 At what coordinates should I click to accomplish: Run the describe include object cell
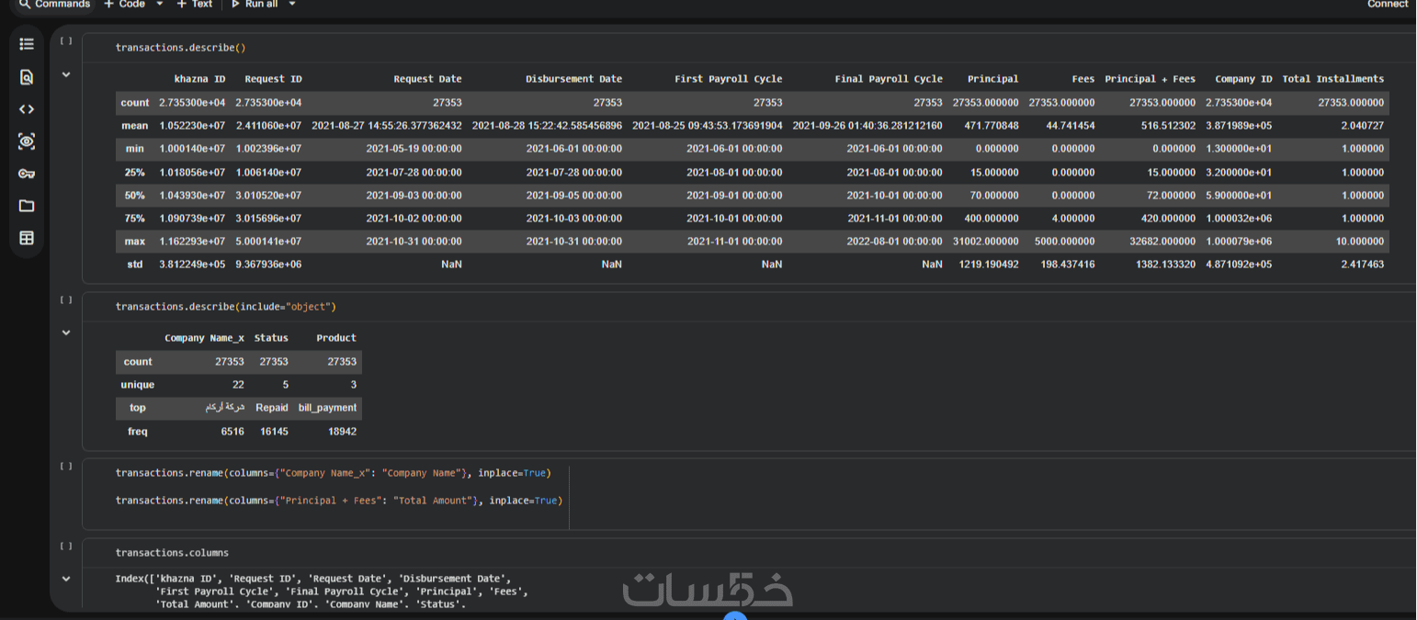pos(66,299)
